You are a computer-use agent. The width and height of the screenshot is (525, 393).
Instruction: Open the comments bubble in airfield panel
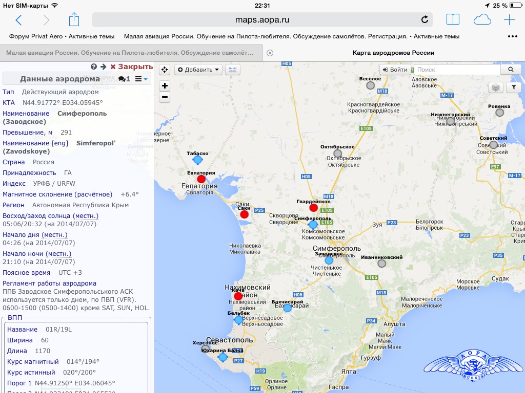(x=124, y=79)
